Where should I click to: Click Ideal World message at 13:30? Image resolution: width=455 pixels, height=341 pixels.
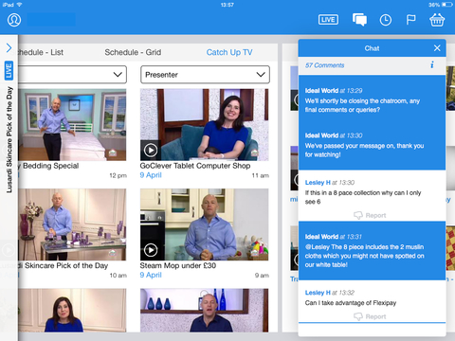coord(372,145)
